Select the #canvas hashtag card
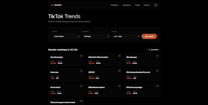Viewport: 208px width, 105px height. [x=66, y=75]
